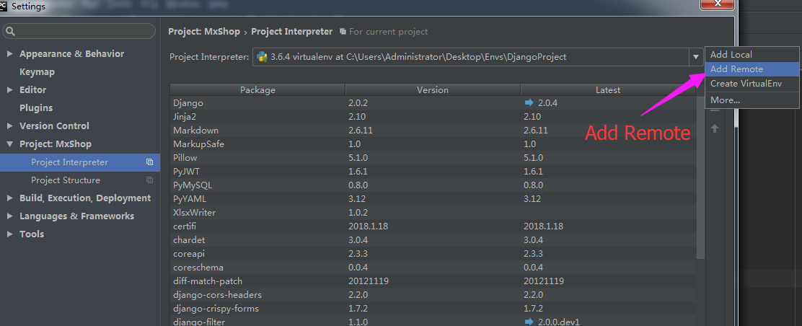Viewport: 802px width, 326px height.
Task: Open Plugins settings
Action: pyautogui.click(x=36, y=108)
